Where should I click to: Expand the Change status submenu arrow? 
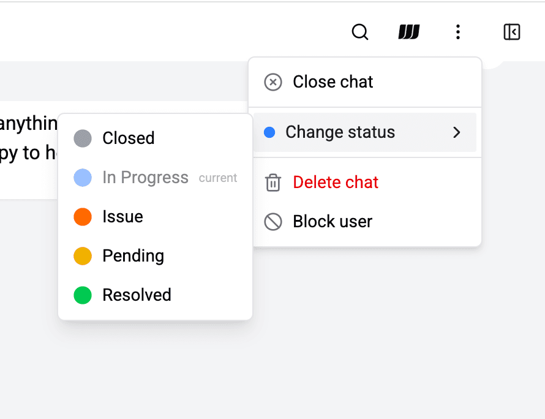click(x=456, y=132)
